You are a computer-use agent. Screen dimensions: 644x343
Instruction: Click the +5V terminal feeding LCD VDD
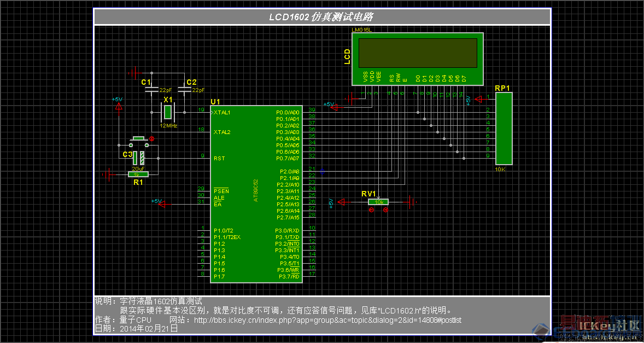[x=334, y=107]
